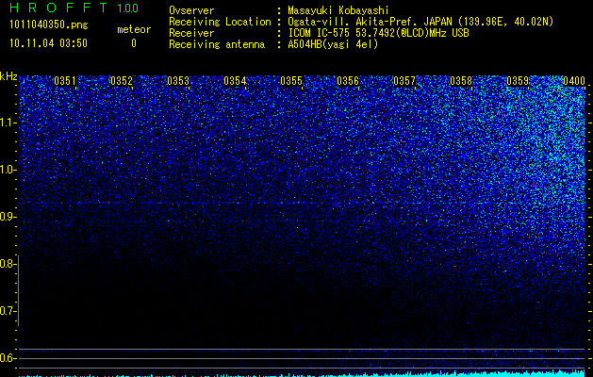Click the date stamp 10.11.04 03:50

coord(48,43)
